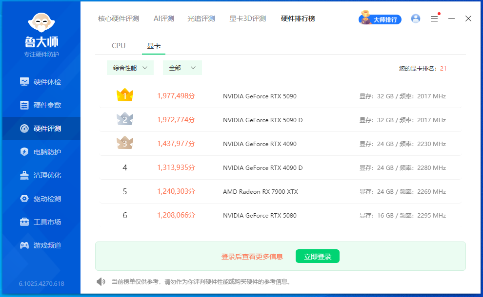Click the bronze crown rank 3 icon
483x297 pixels.
coord(125,143)
